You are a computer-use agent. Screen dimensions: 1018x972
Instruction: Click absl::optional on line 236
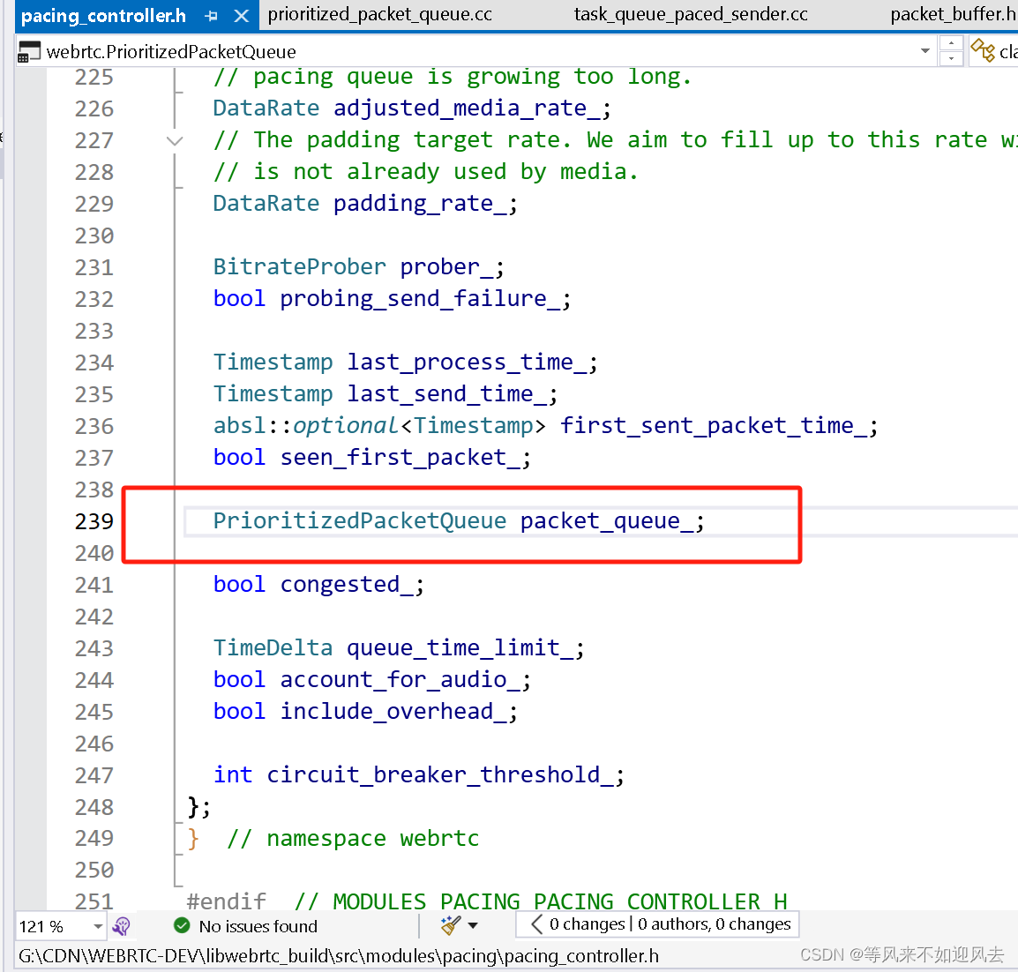[x=306, y=426]
